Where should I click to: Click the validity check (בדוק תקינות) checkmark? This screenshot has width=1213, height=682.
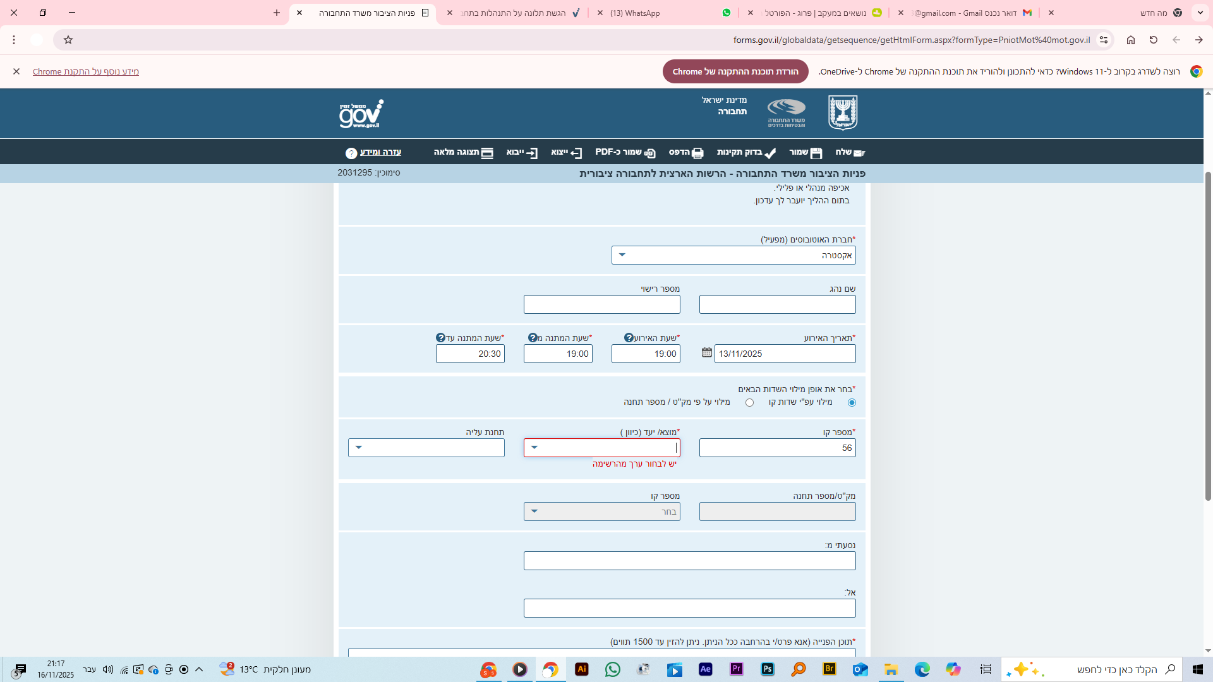pyautogui.click(x=769, y=153)
